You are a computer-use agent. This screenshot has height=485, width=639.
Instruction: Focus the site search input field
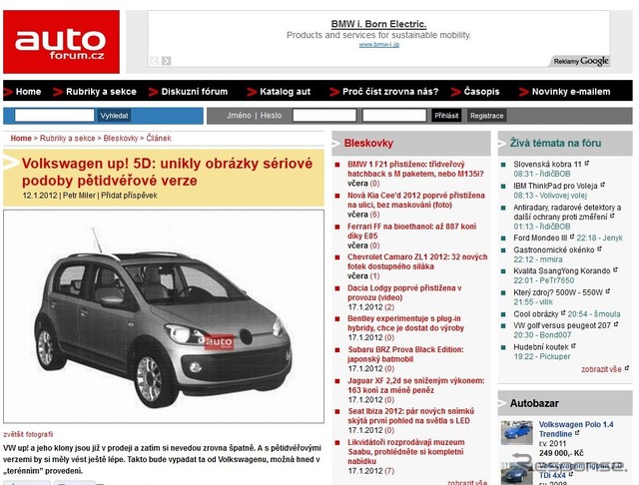pos(54,116)
